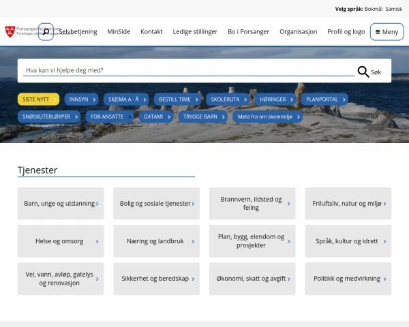Open the TRYGGE BARN shortcut
The height and width of the screenshot is (327, 409).
[203, 116]
